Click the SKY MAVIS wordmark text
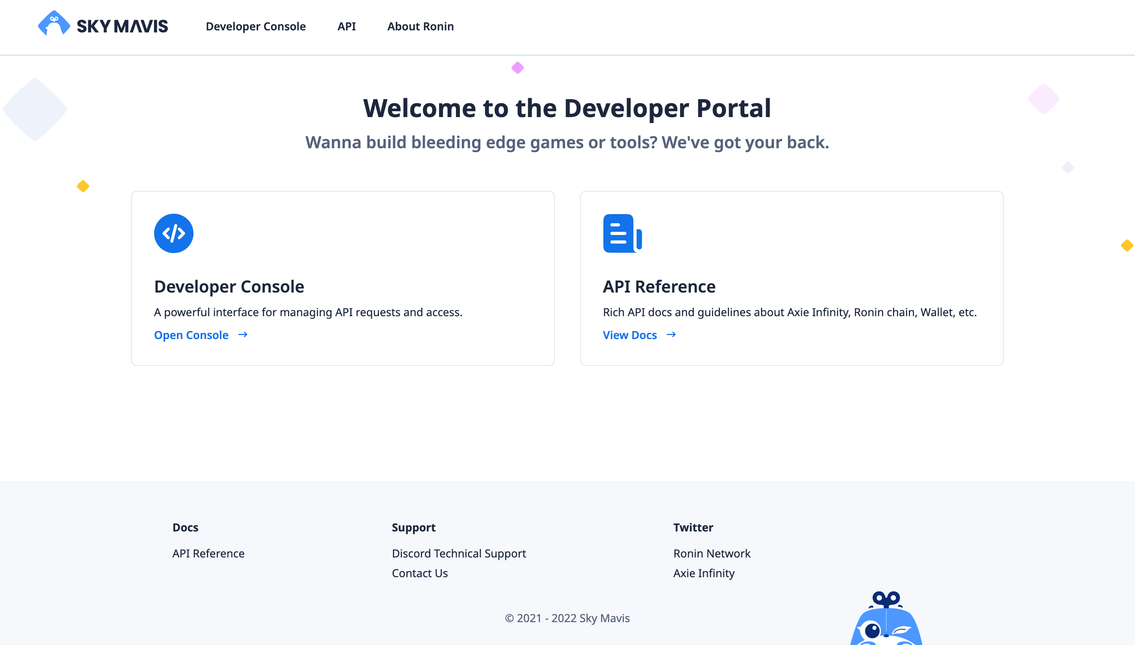This screenshot has width=1135, height=645. coord(123,26)
